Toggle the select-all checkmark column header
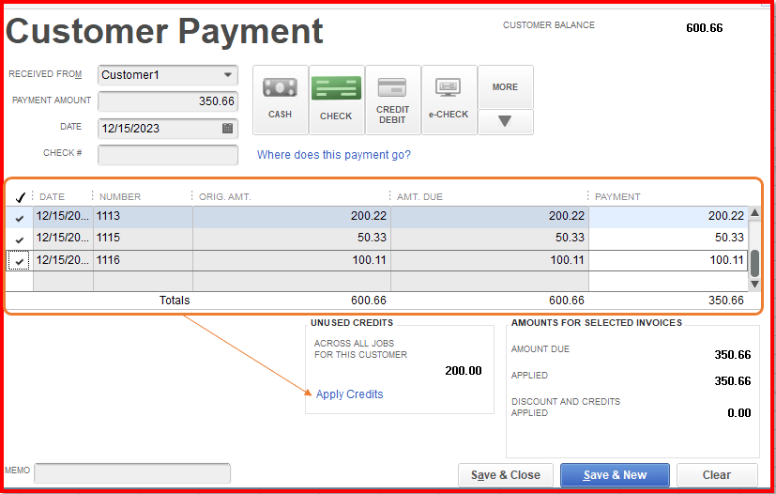This screenshot has width=776, height=494. [x=20, y=197]
